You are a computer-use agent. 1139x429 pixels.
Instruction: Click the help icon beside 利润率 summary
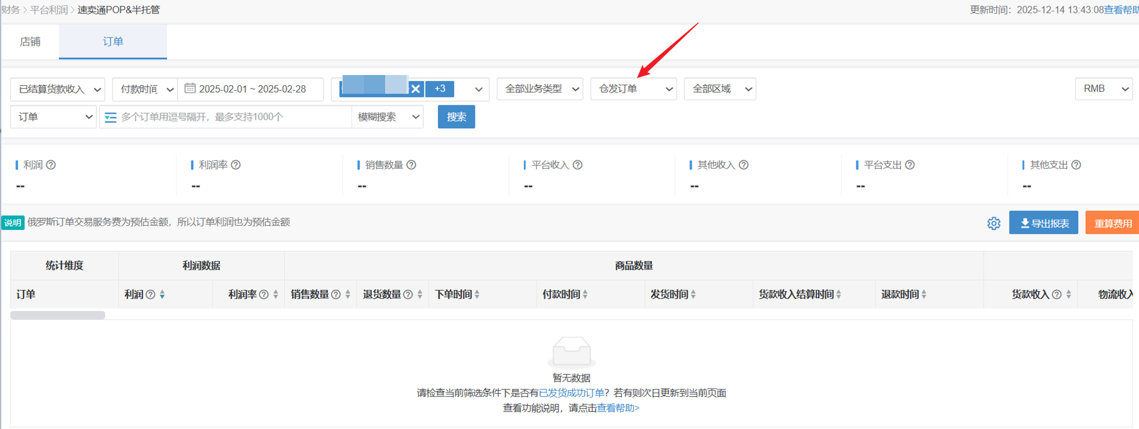tap(236, 165)
